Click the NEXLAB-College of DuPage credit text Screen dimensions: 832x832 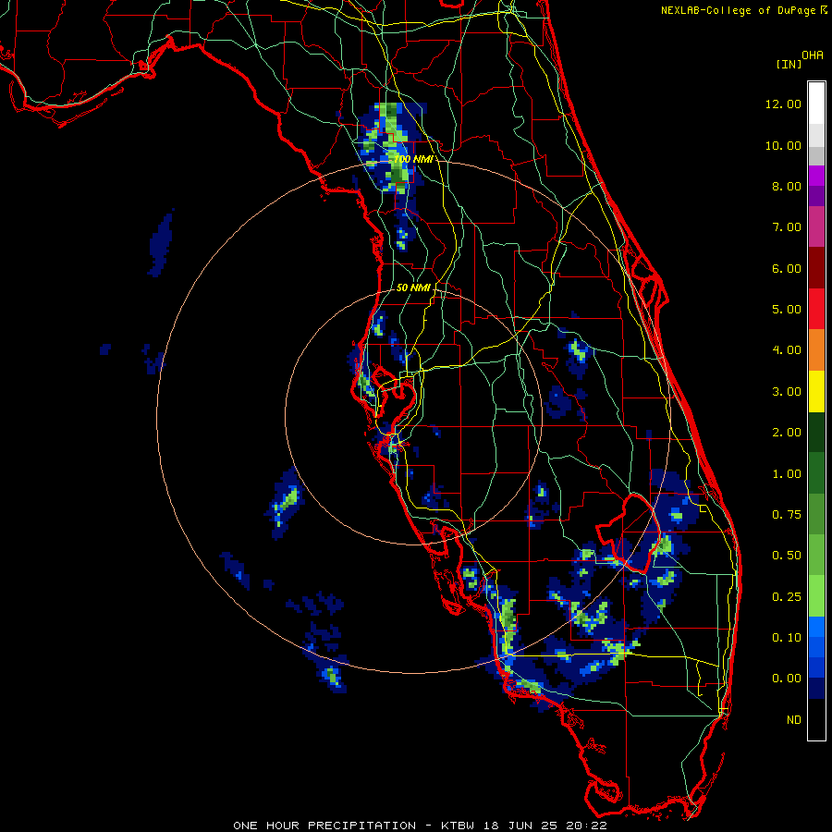[x=737, y=10]
